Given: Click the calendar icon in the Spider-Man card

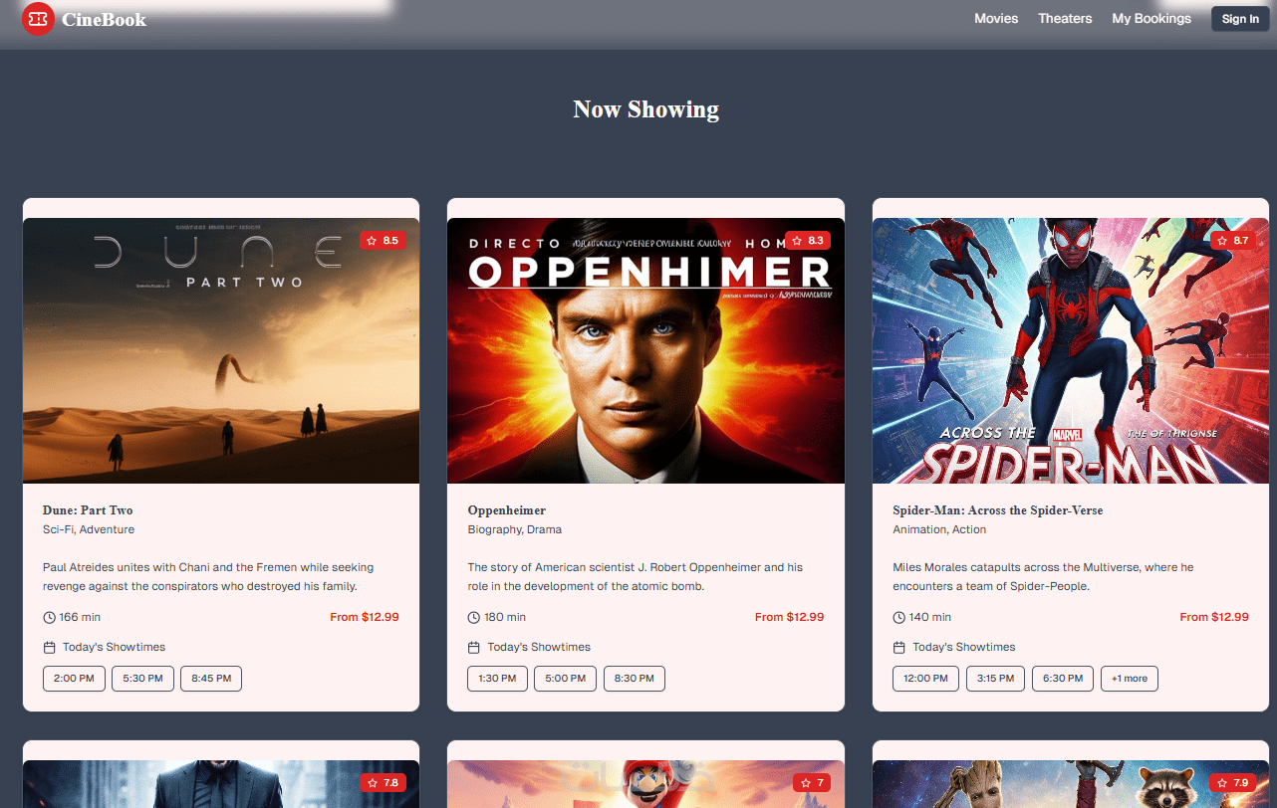Looking at the screenshot, I should pyautogui.click(x=898, y=648).
